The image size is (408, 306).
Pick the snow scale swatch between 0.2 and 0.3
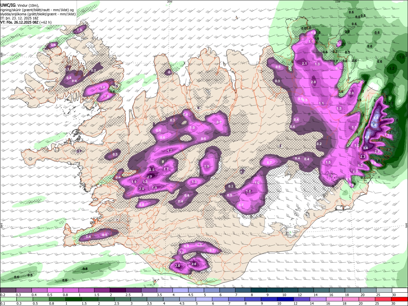pyautogui.click(x=8, y=290)
